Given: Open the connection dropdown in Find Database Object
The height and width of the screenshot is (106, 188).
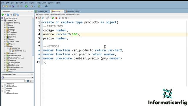Looking at the screenshot, I should (33, 77).
